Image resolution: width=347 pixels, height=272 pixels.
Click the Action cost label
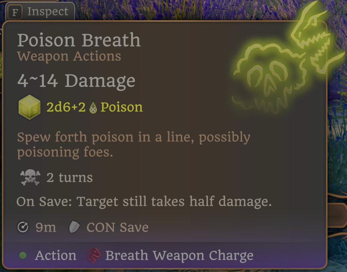coord(55,256)
